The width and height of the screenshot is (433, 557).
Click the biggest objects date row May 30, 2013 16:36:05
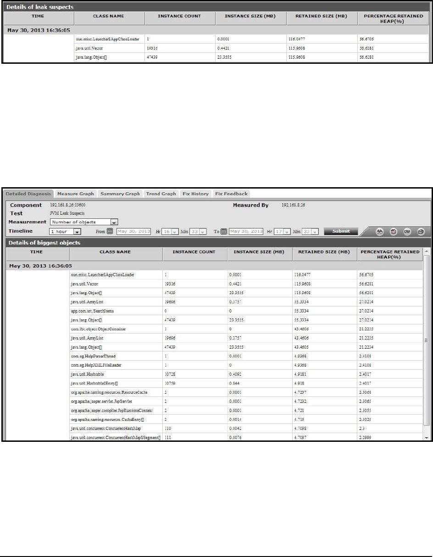(x=215, y=266)
